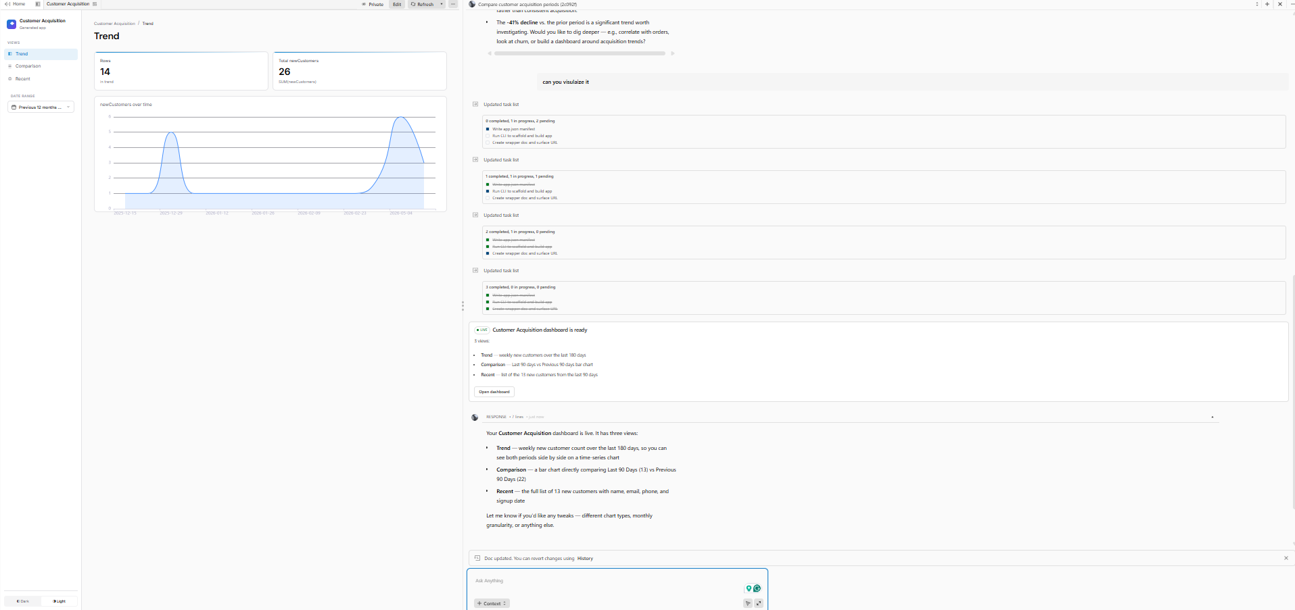Toggle Private visibility setting
The height and width of the screenshot is (610, 1295).
click(373, 4)
